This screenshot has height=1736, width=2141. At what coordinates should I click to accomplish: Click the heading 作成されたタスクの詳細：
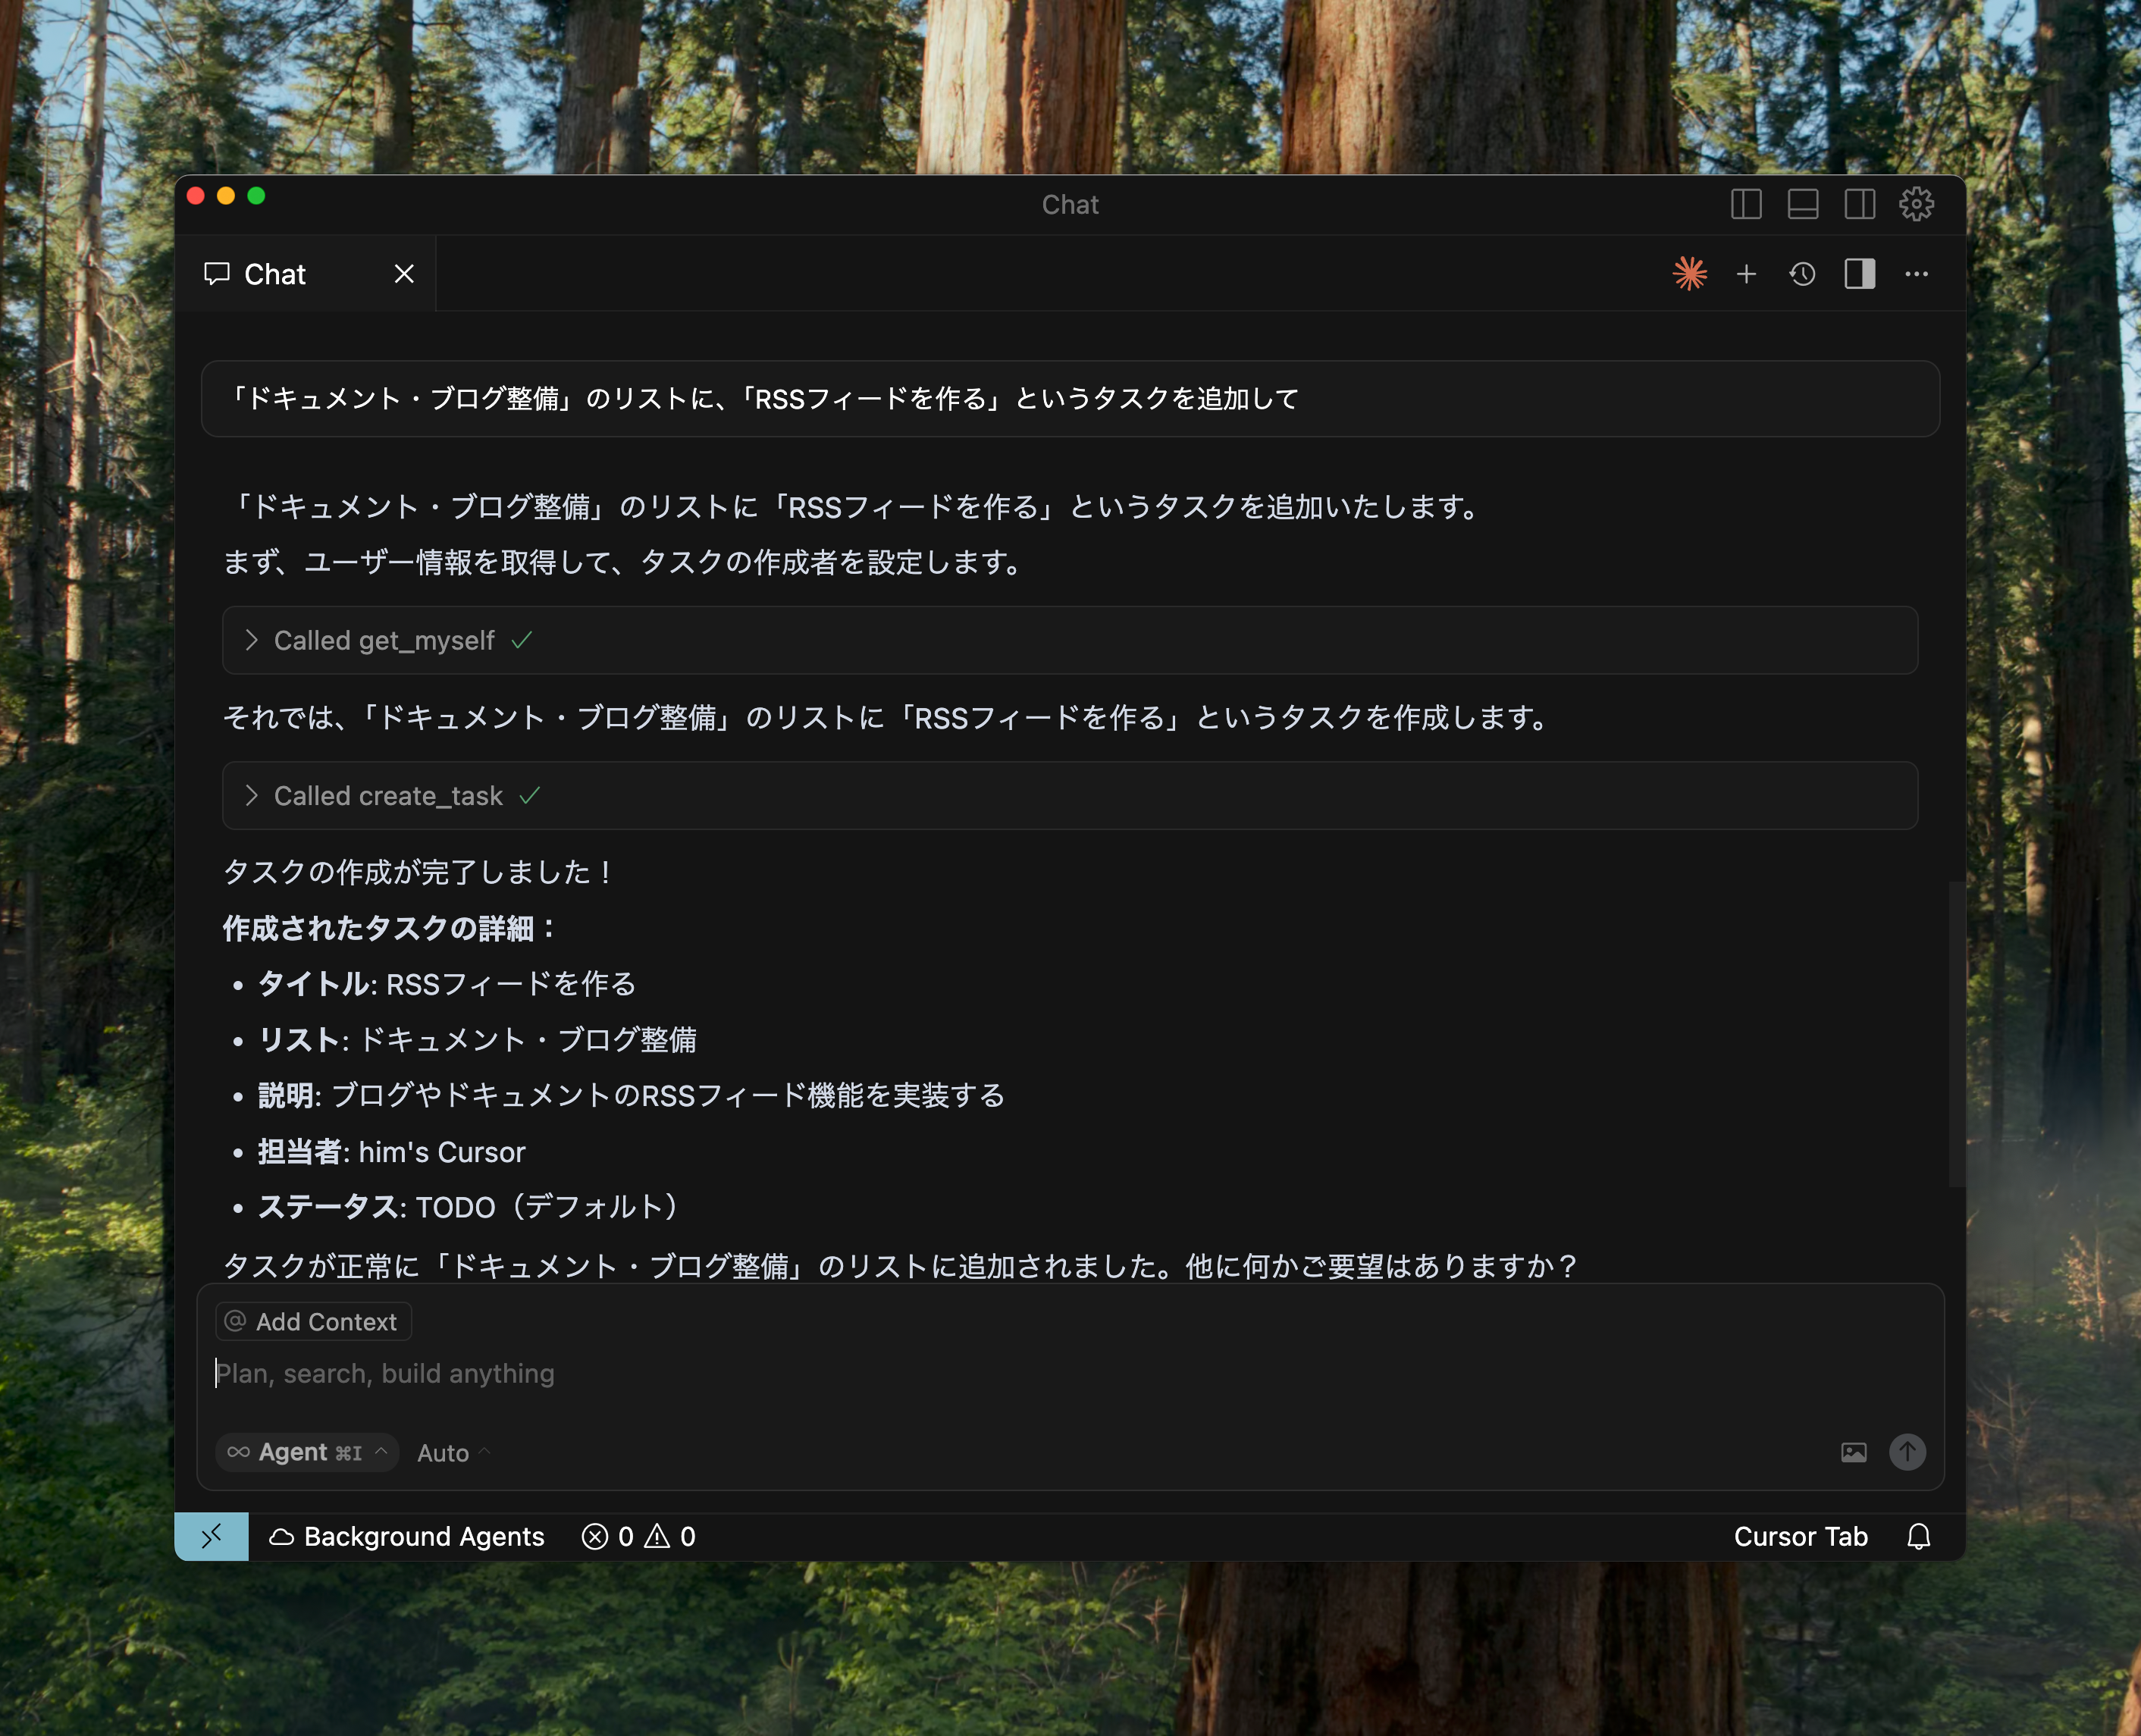390,928
